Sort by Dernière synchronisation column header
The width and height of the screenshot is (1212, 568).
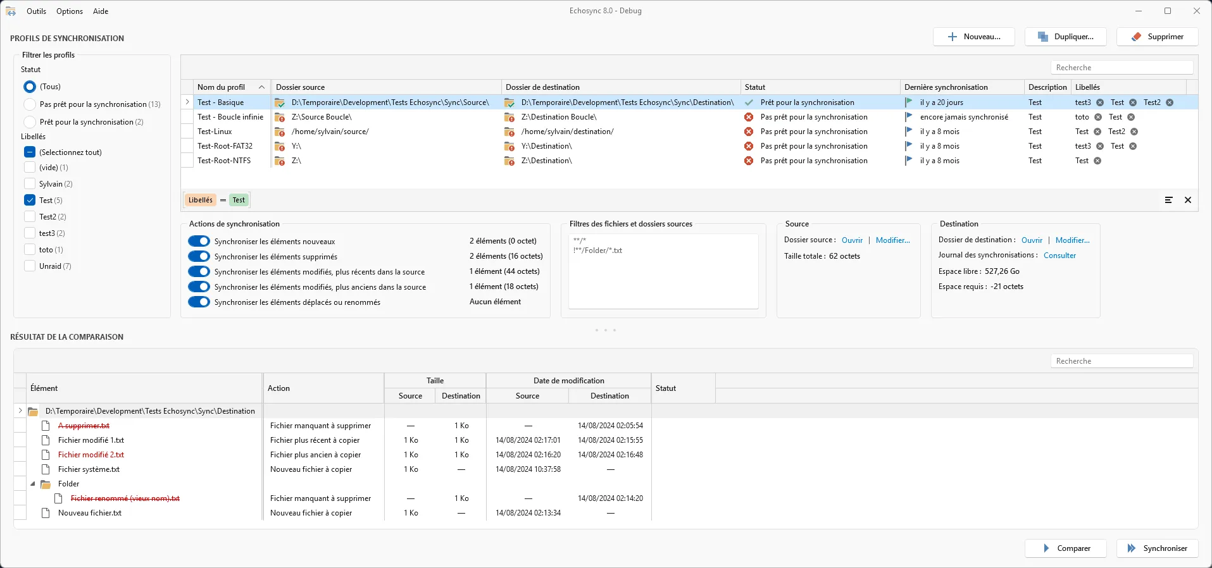961,87
